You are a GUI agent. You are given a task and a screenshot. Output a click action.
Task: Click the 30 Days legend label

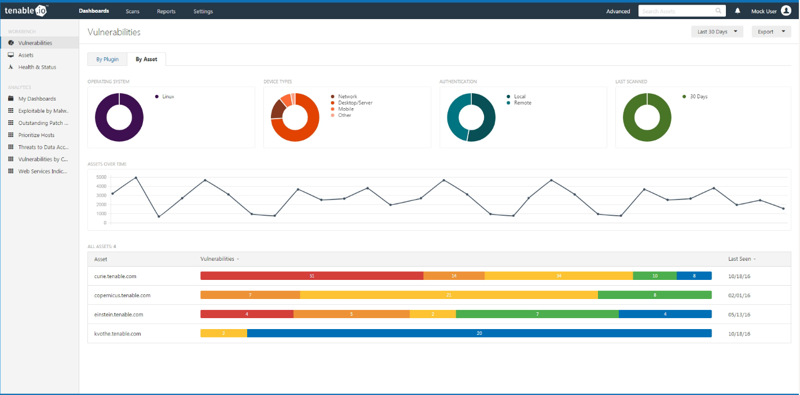coord(699,97)
